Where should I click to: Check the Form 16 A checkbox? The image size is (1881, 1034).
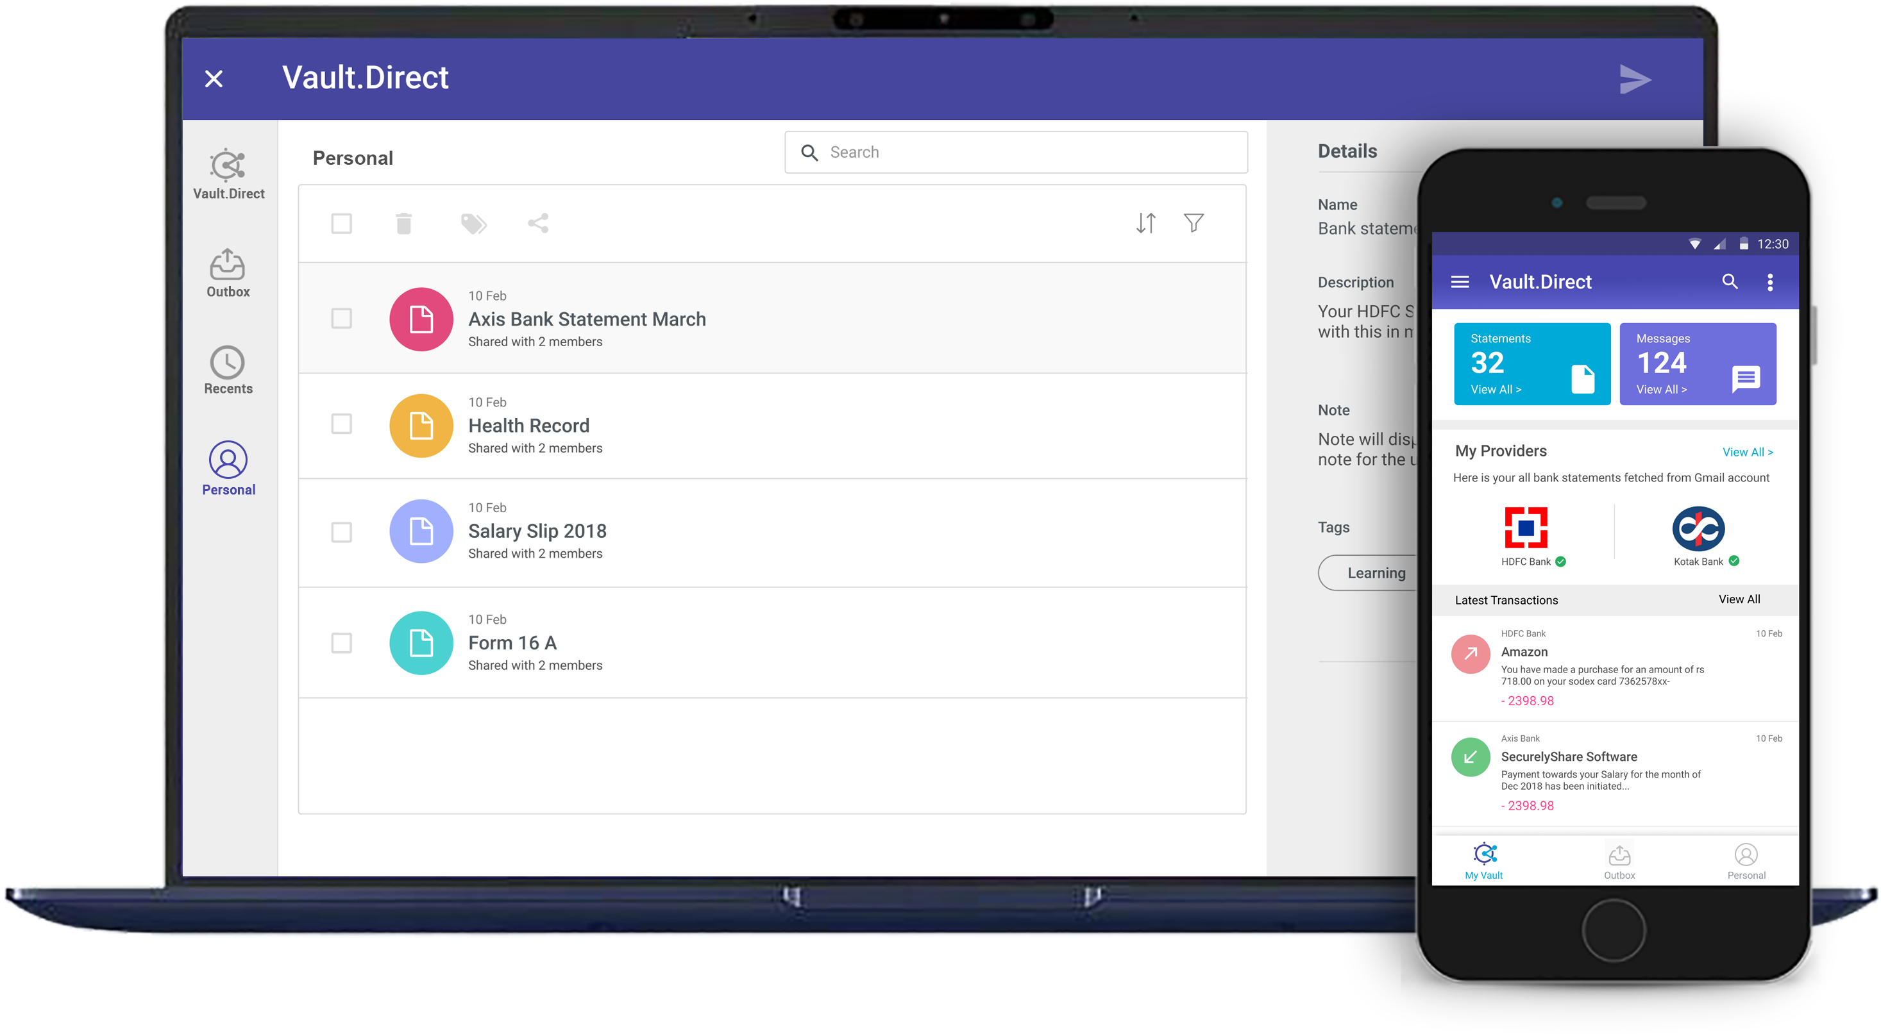[341, 643]
